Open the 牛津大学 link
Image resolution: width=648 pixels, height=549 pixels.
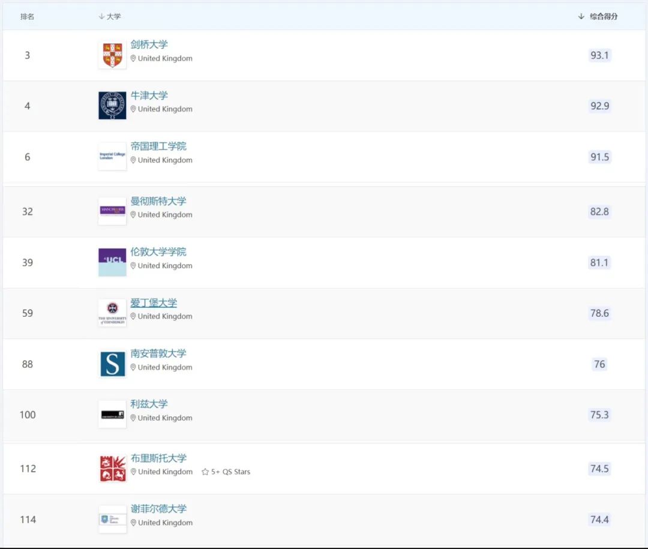pos(149,95)
